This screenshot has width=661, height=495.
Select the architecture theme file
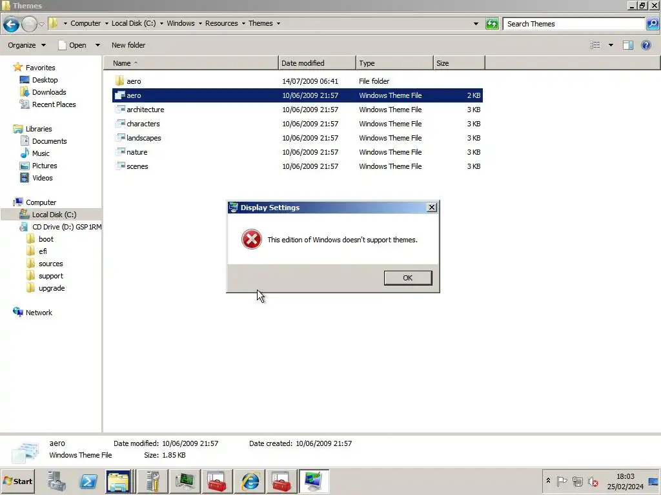(x=298, y=110)
